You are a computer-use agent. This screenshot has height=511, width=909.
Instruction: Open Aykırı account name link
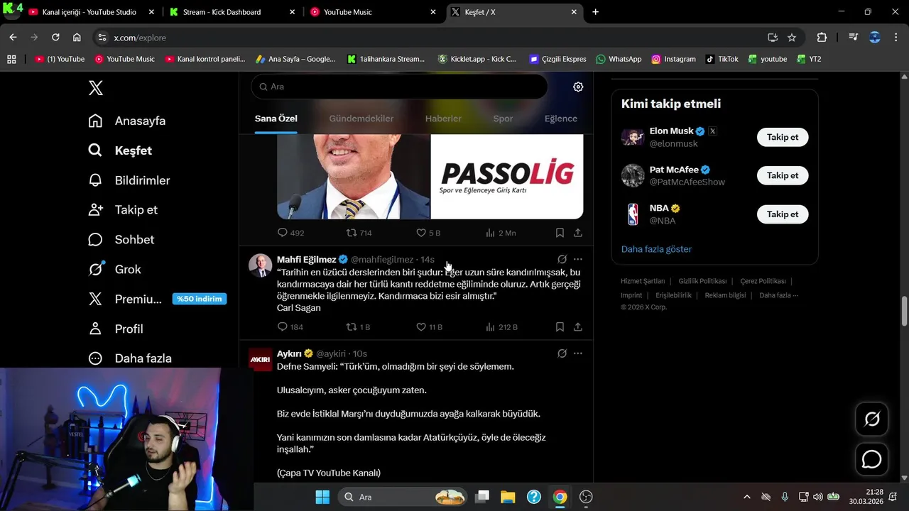(x=290, y=353)
